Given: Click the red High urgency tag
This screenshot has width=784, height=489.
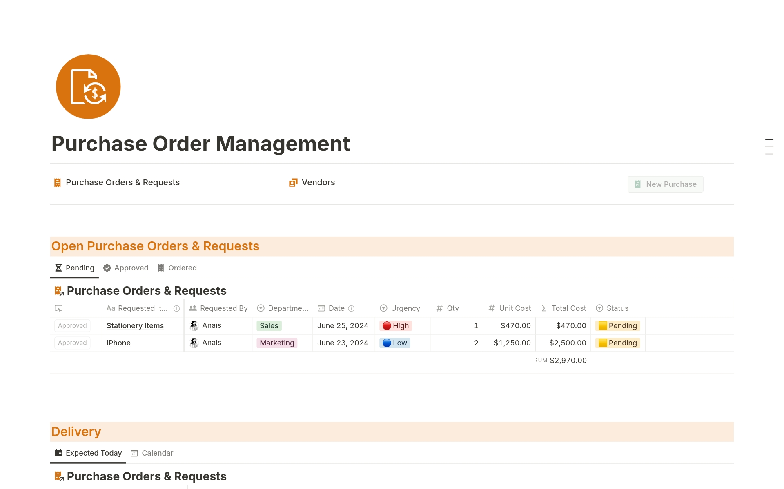Looking at the screenshot, I should pyautogui.click(x=396, y=326).
